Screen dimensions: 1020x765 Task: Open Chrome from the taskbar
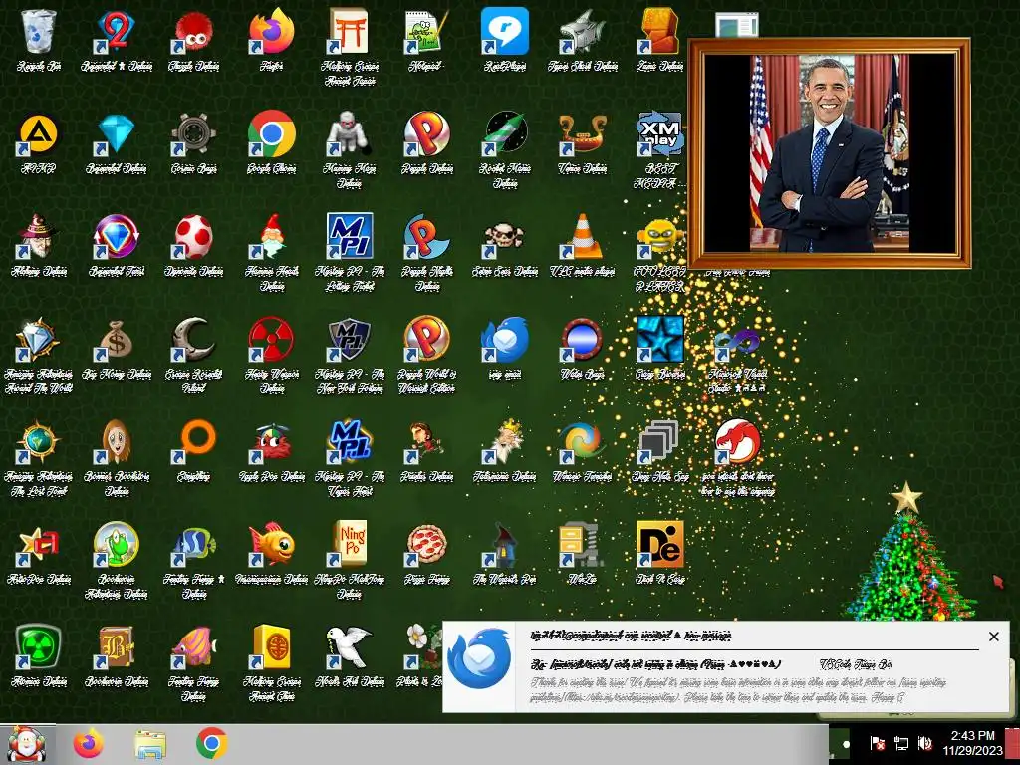click(212, 743)
